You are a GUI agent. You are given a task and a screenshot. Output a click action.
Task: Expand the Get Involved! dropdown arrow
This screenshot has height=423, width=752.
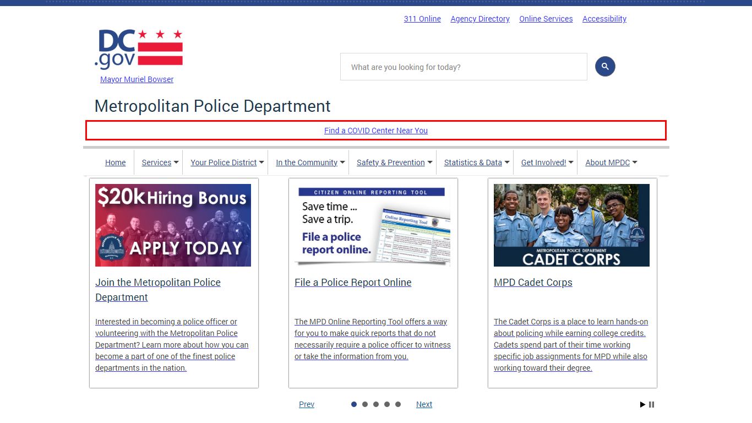tap(571, 162)
